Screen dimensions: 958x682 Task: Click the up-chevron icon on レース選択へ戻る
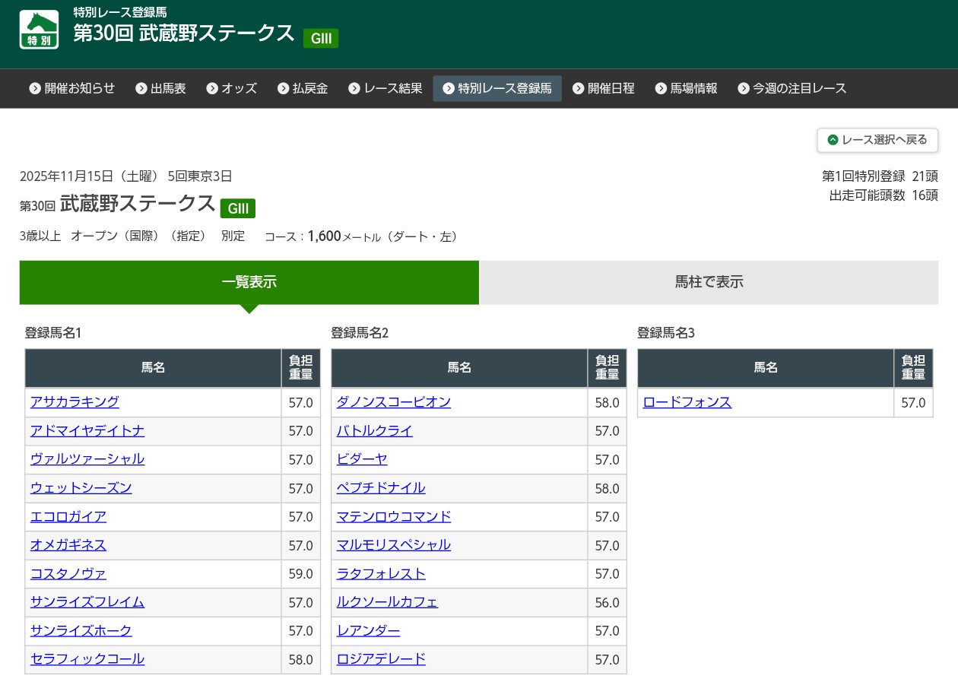pyautogui.click(x=833, y=140)
